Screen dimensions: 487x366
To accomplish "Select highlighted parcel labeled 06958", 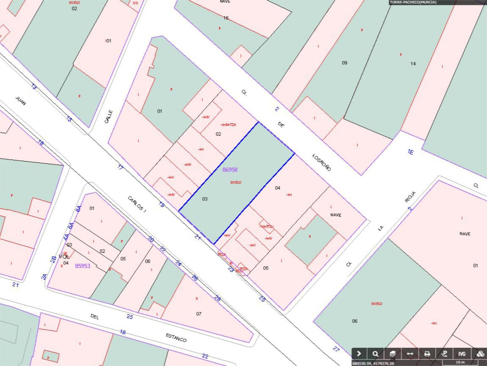I will coord(230,170).
